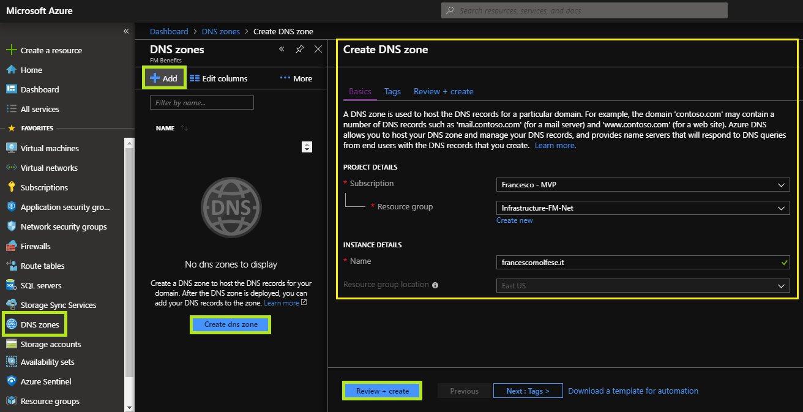Click the Dashboard icon in sidebar
Image resolution: width=803 pixels, height=412 pixels.
(11, 89)
